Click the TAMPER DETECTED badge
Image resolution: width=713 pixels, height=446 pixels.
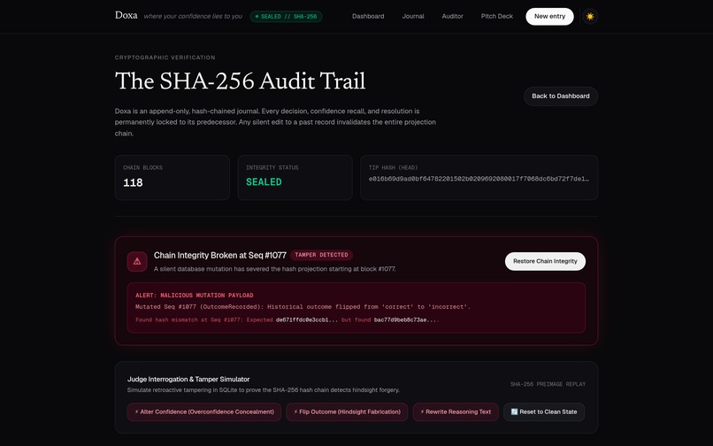click(321, 255)
